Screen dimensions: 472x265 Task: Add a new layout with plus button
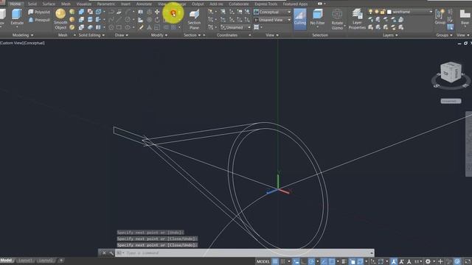click(x=61, y=261)
